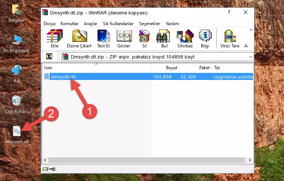Sort by the Paket column header
Screen dimensions: 284x181
click(195, 68)
